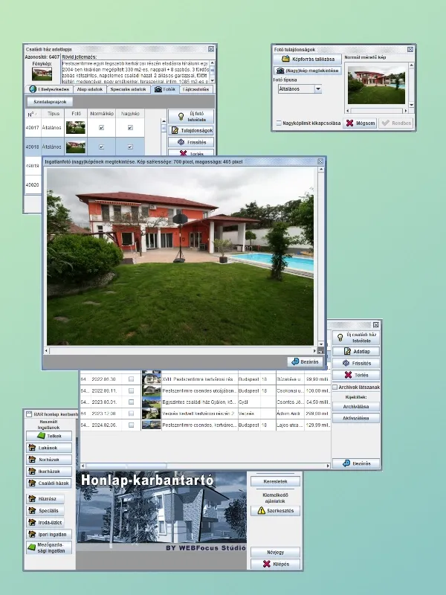Image resolution: width=446 pixels, height=595 pixels.
Task: Open the Speciális category
Action: pos(45,510)
